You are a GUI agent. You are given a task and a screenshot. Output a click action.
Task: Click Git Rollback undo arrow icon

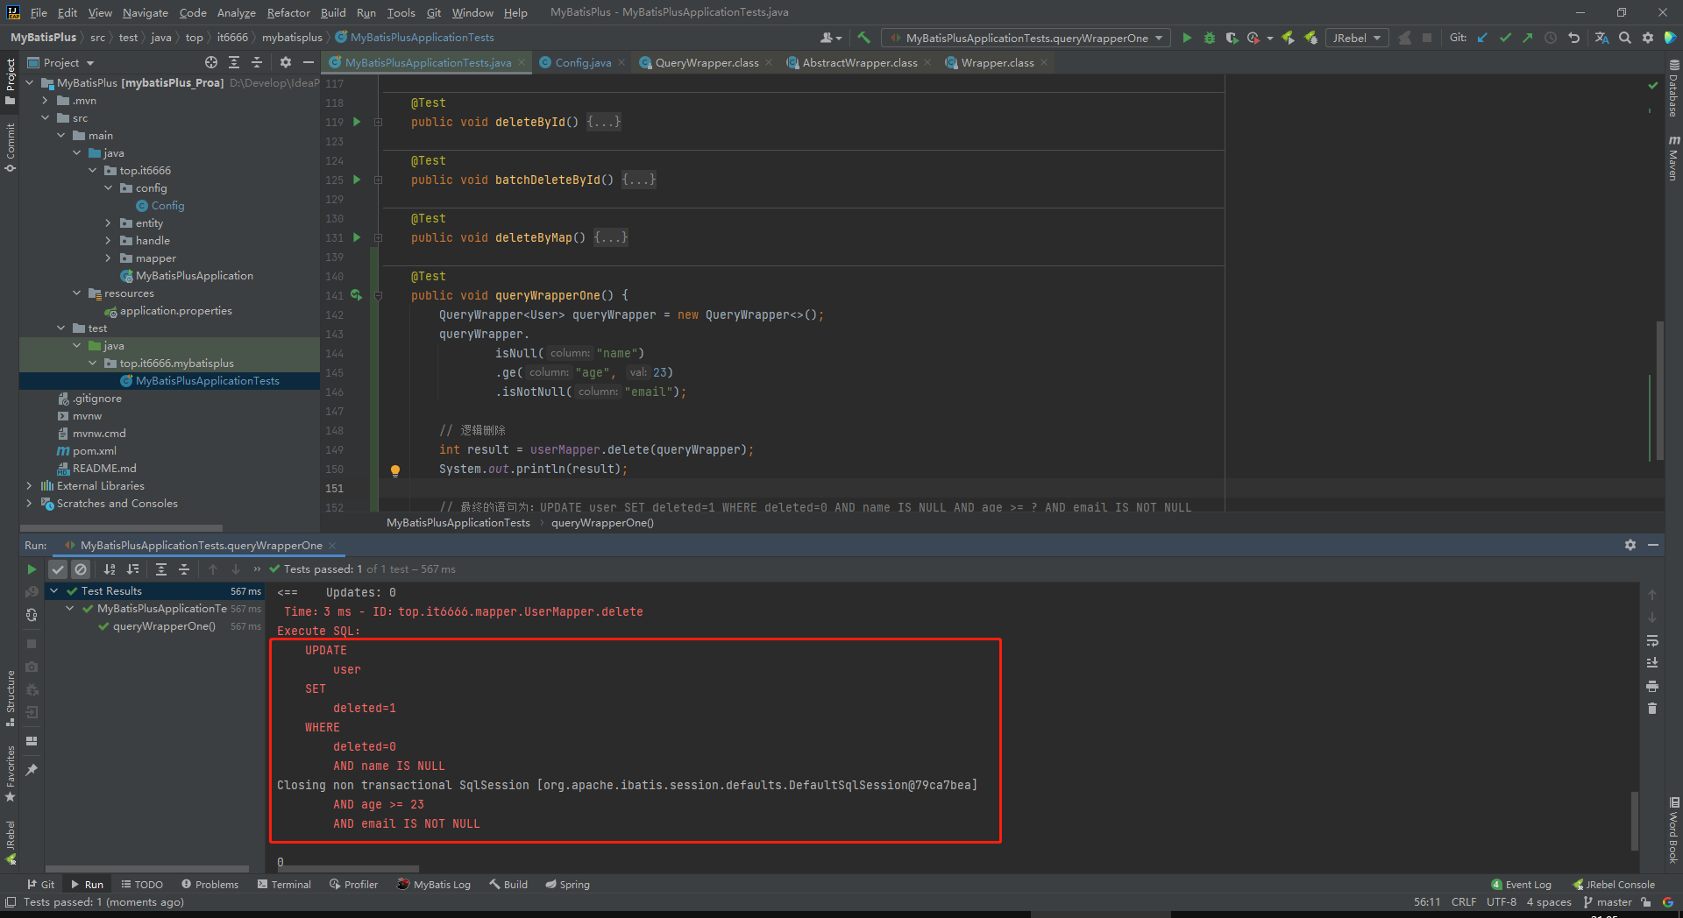pos(1574,38)
